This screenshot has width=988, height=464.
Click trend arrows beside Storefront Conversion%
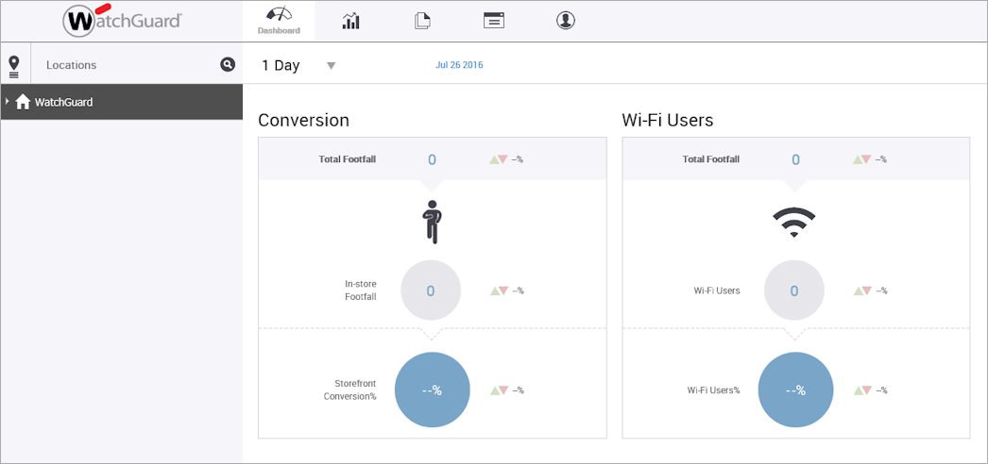(499, 390)
